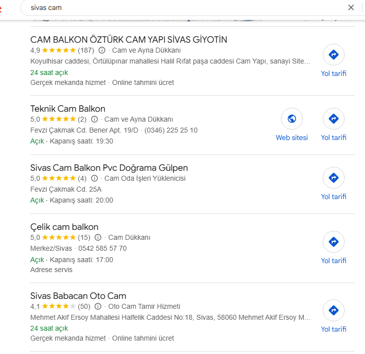This screenshot has height=354, width=365.
Task: Click 'Web sitesi' label under Teknik Cam Balkon
Action: pyautogui.click(x=292, y=138)
